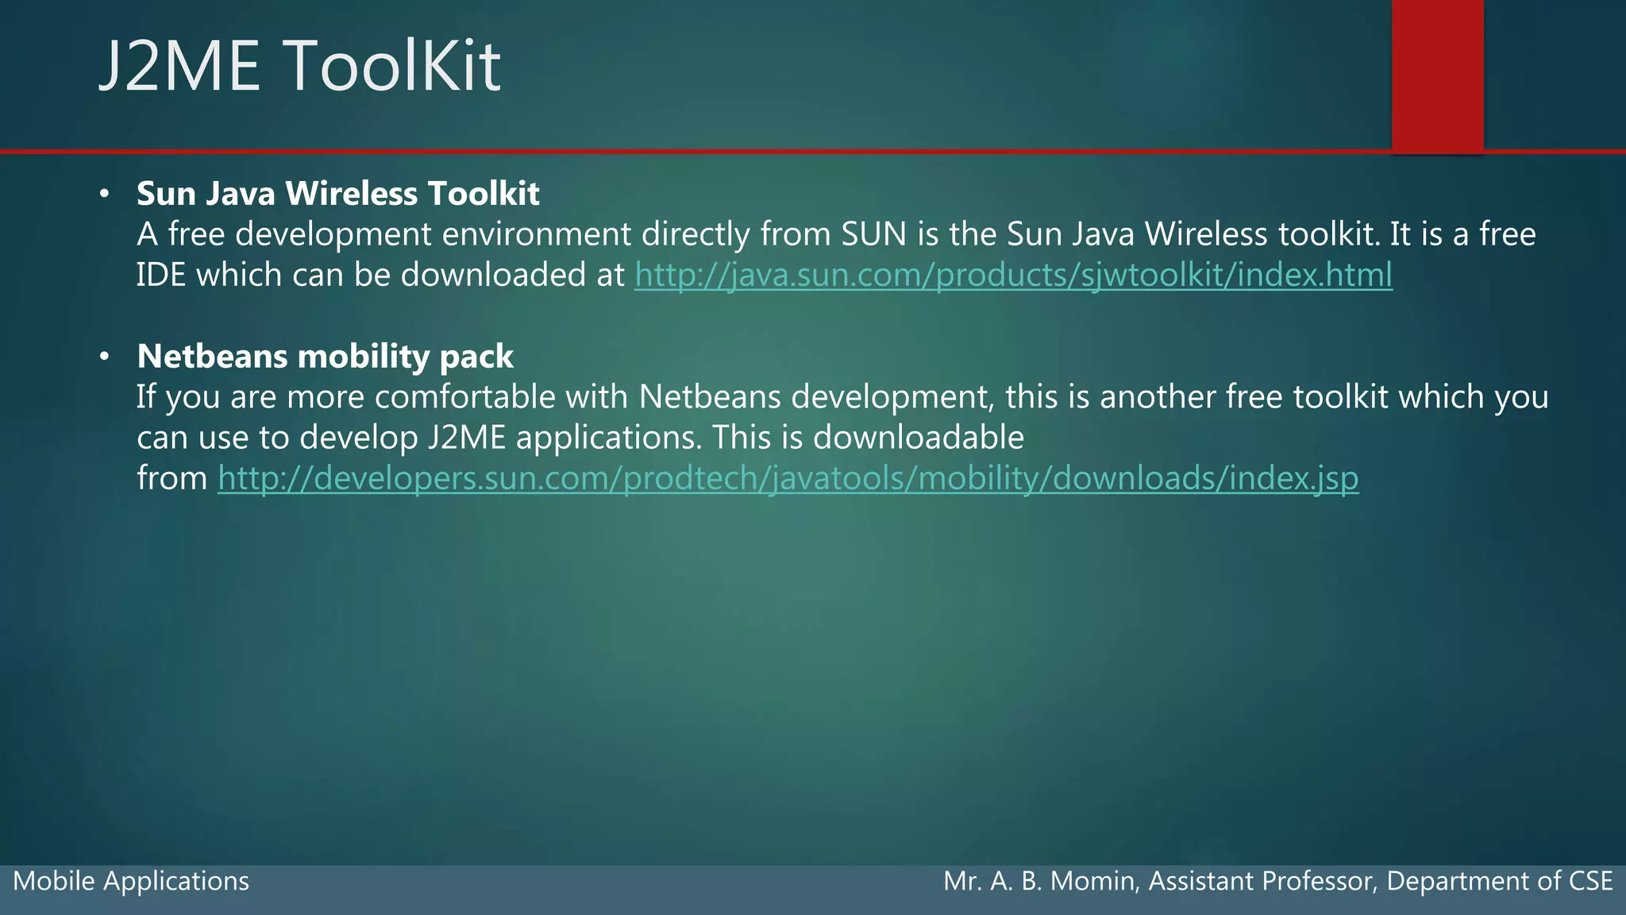Open the java.sun.com sjwtoolkit download link
Screen dimensions: 1626x915
[x=1013, y=275]
